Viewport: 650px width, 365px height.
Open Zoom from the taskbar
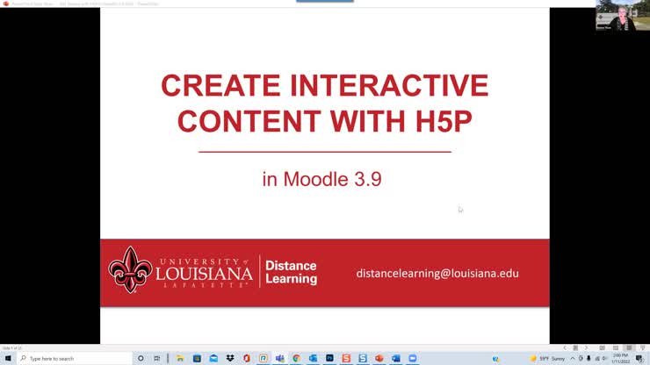click(x=413, y=358)
